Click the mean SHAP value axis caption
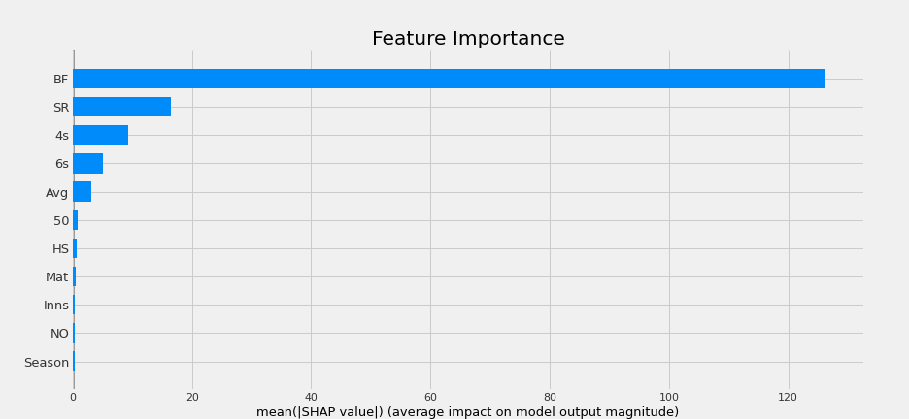This screenshot has height=419, width=909. (x=467, y=412)
